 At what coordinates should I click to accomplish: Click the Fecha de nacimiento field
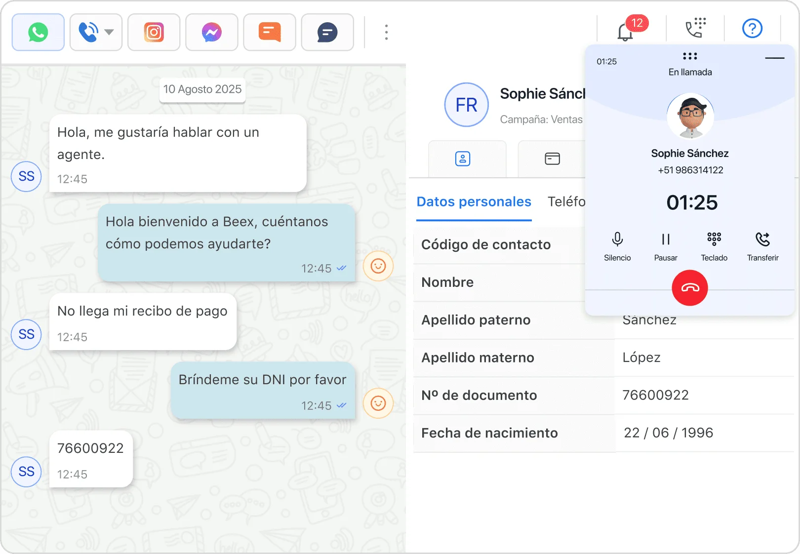point(668,433)
